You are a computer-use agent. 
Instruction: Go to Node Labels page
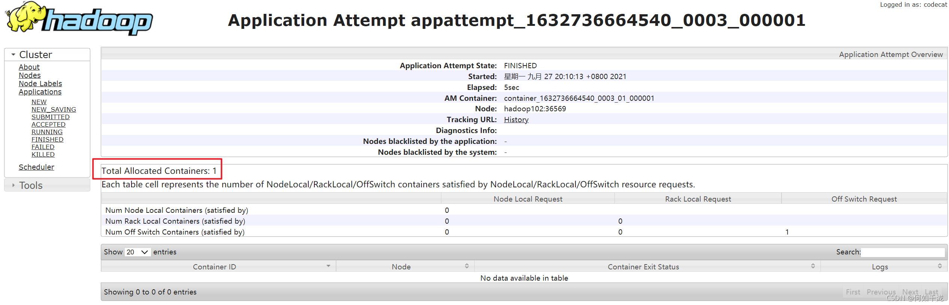tap(40, 84)
